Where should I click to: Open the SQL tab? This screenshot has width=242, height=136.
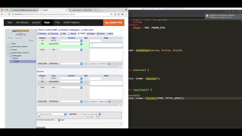63,34
